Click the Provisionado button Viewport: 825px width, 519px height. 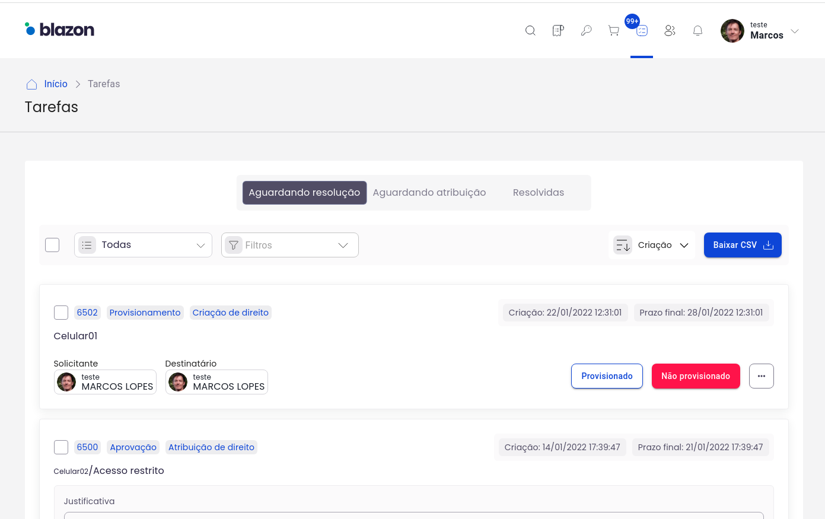(x=607, y=376)
